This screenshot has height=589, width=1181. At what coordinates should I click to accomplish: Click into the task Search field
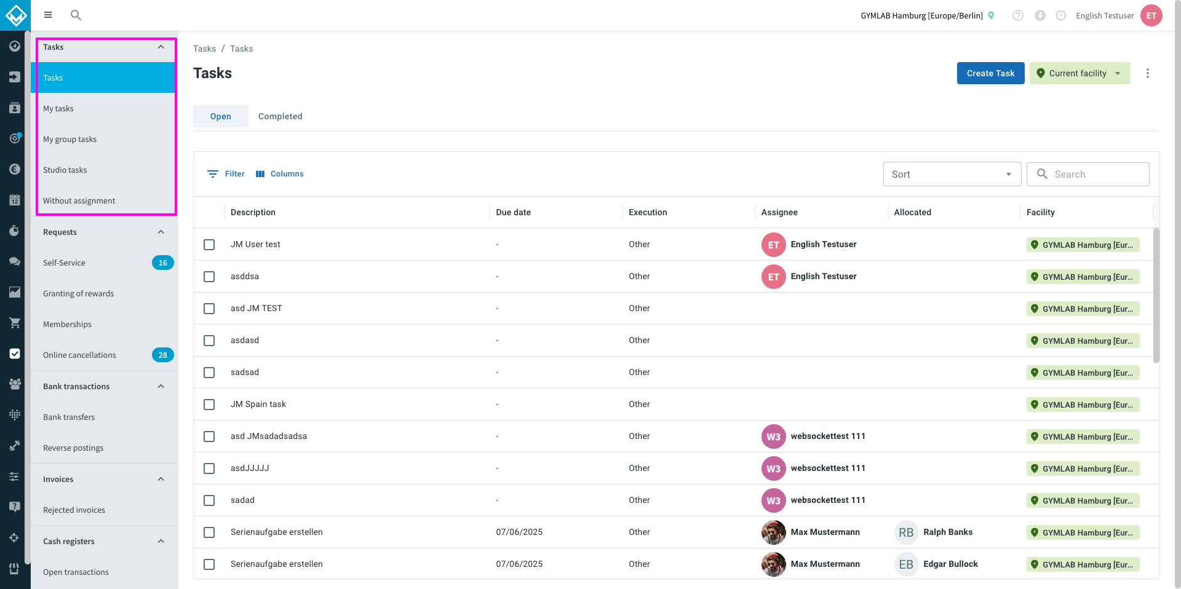click(x=1088, y=174)
